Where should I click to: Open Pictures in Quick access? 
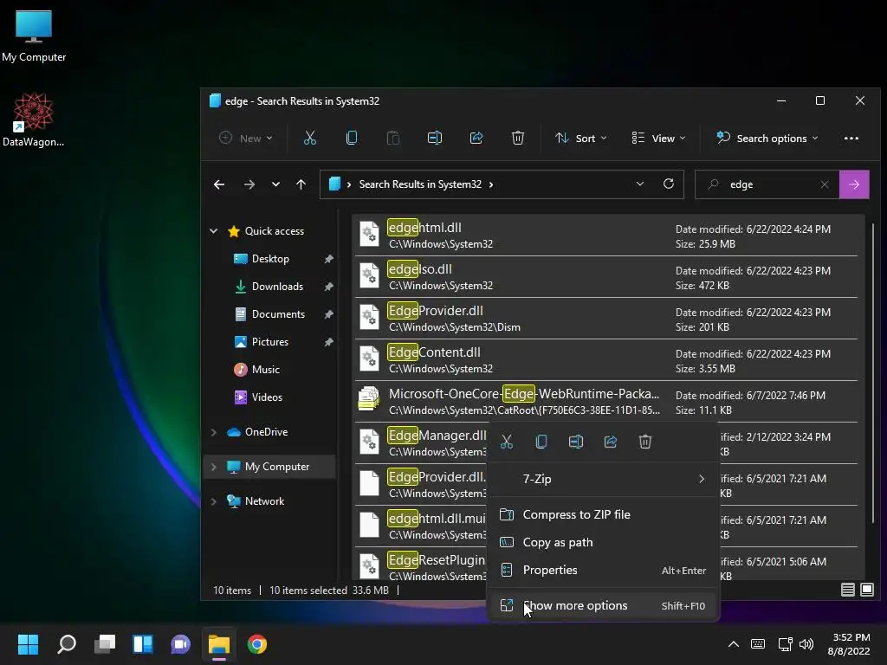[270, 341]
